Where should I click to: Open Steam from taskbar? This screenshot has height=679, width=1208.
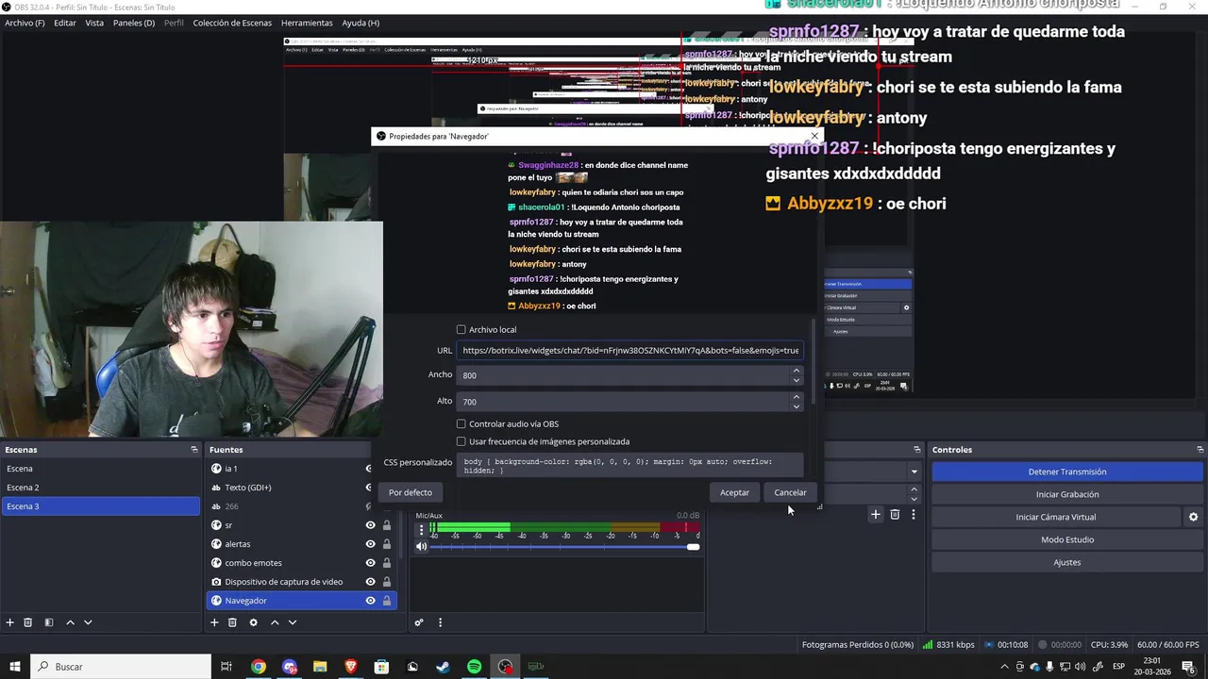pyautogui.click(x=443, y=667)
